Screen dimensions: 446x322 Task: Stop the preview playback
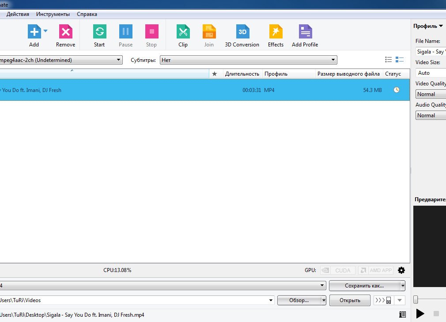[436, 314]
